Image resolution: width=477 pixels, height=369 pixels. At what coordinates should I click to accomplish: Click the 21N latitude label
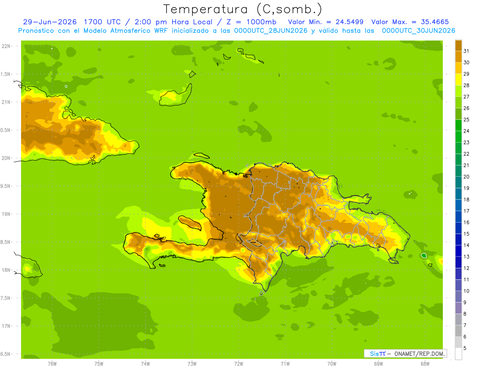pos(6,102)
